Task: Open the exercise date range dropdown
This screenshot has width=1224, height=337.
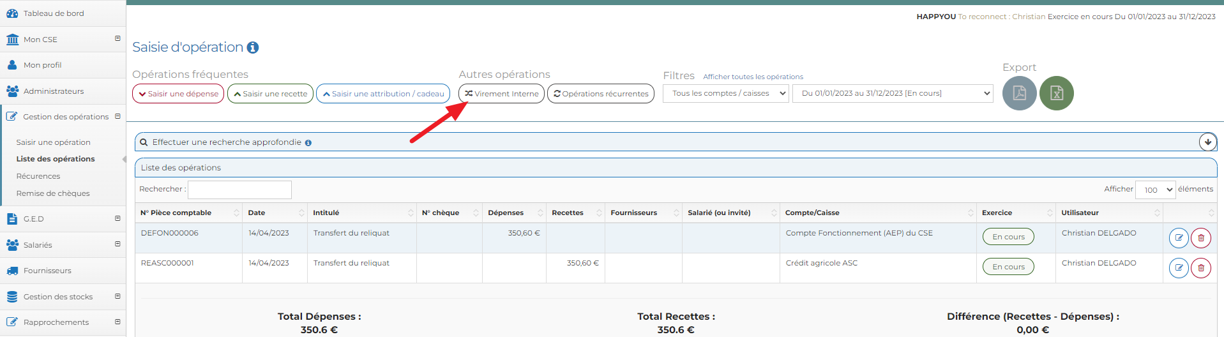Action: [892, 94]
